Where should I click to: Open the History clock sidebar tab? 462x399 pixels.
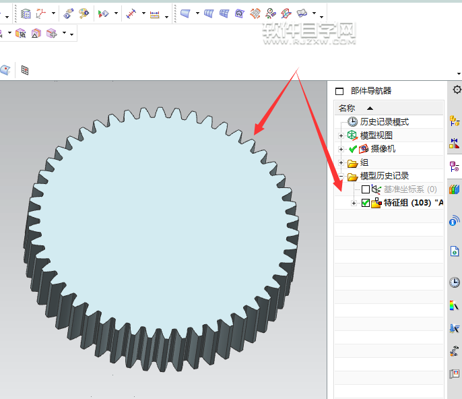pos(455,282)
